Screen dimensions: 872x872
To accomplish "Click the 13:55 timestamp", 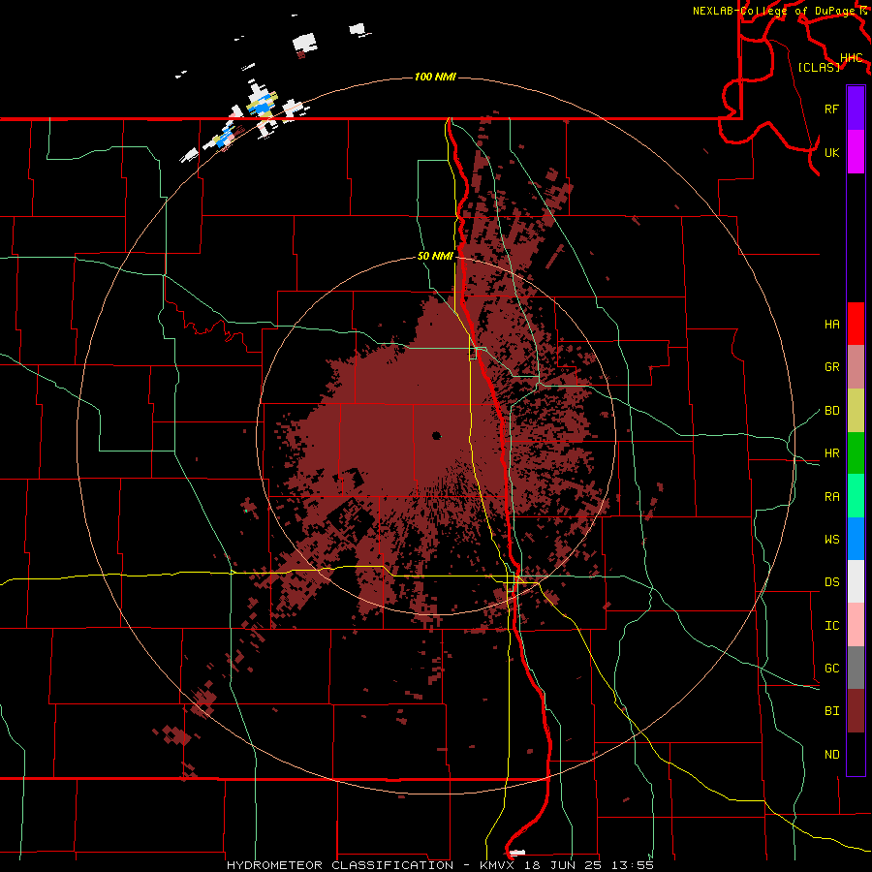I will coord(632,865).
